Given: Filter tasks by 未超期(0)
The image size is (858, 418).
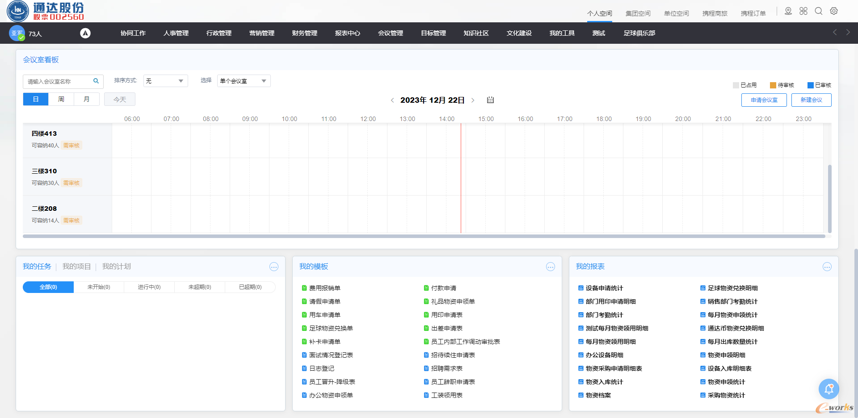Looking at the screenshot, I should pyautogui.click(x=200, y=287).
